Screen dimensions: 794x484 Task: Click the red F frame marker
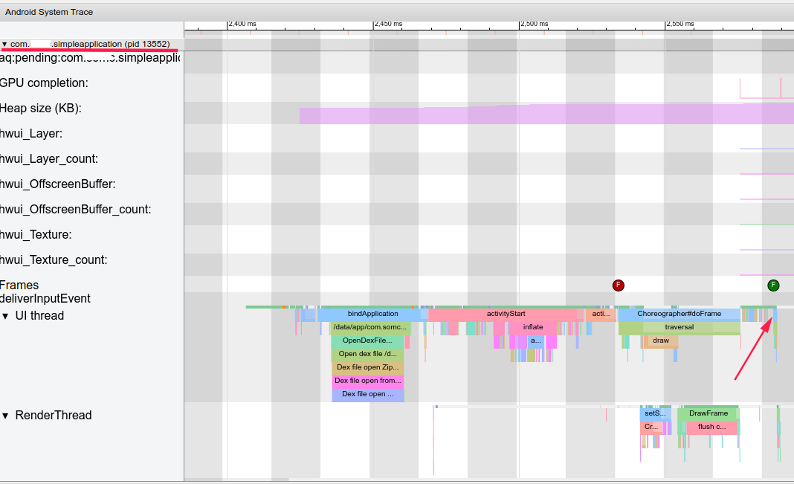tap(619, 285)
